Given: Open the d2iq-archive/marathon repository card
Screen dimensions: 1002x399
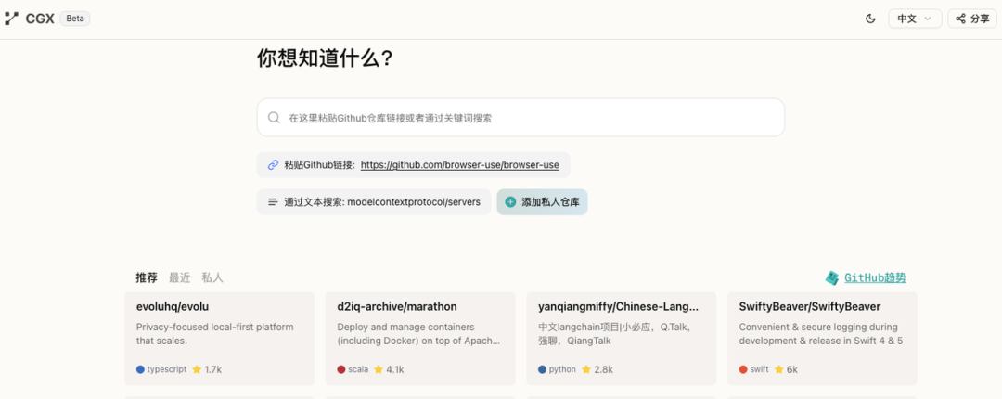Looking at the screenshot, I should pyautogui.click(x=420, y=339).
